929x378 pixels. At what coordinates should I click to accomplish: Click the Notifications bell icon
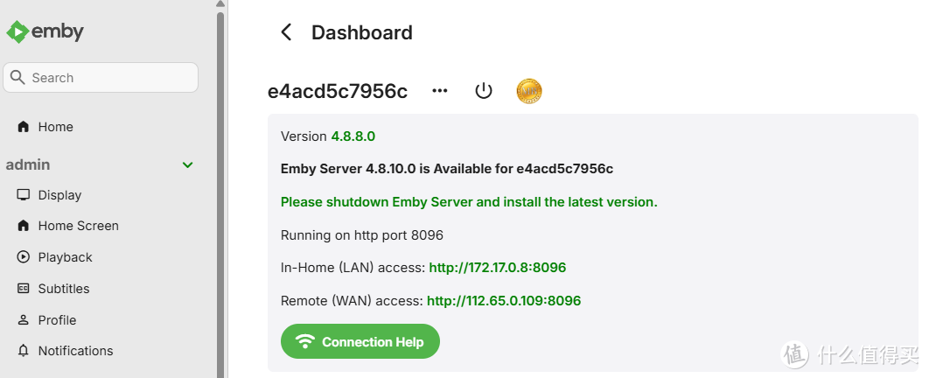23,351
